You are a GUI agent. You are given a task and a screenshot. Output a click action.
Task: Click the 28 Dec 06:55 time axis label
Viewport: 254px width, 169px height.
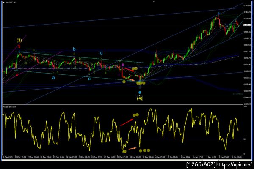[x=84, y=157]
